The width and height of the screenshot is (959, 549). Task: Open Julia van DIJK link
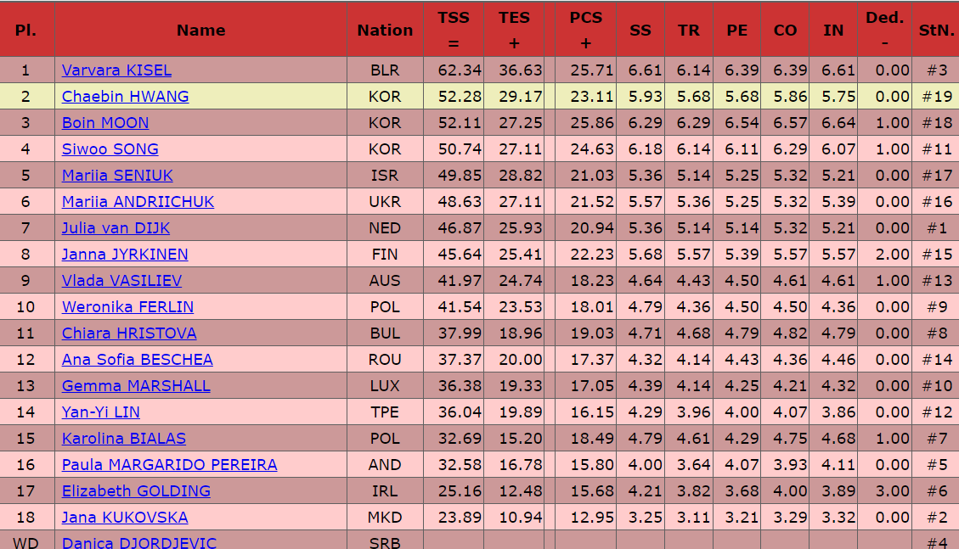[x=116, y=228]
